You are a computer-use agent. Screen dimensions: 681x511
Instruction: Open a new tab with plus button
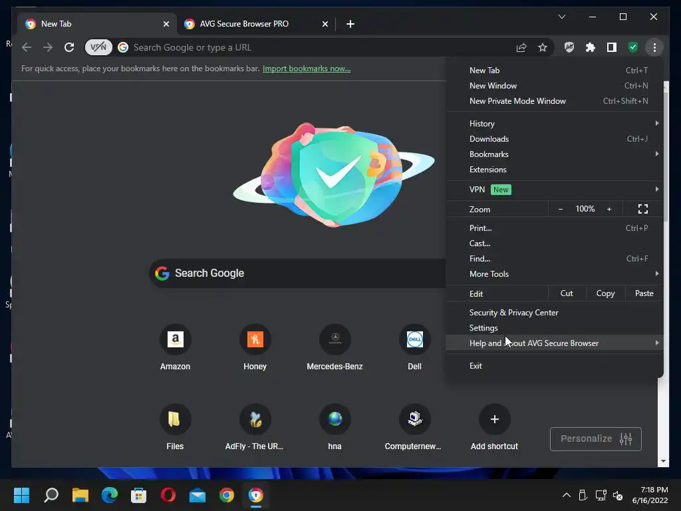tap(350, 24)
